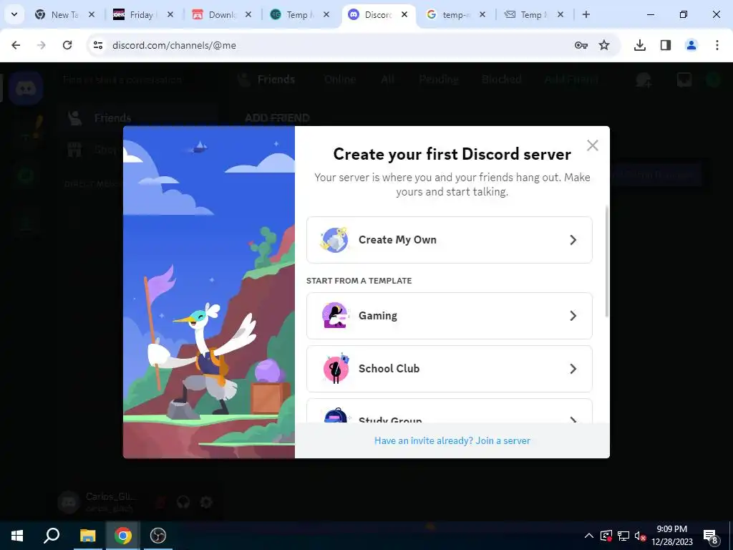This screenshot has width=733, height=550.
Task: Open a new browser tab with the plus button
Action: tap(586, 14)
